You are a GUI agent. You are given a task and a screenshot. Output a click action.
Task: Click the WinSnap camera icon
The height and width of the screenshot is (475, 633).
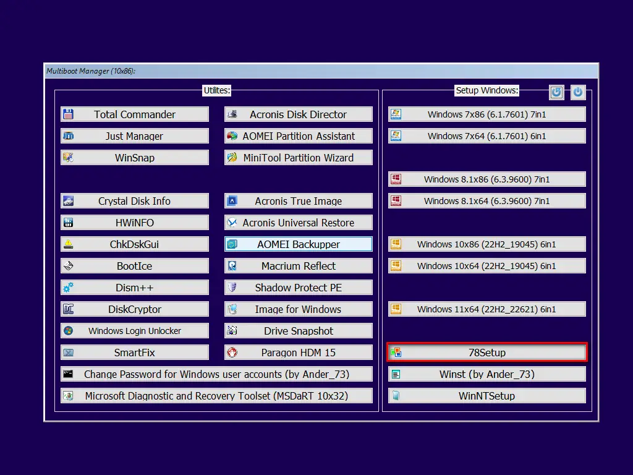tap(68, 157)
